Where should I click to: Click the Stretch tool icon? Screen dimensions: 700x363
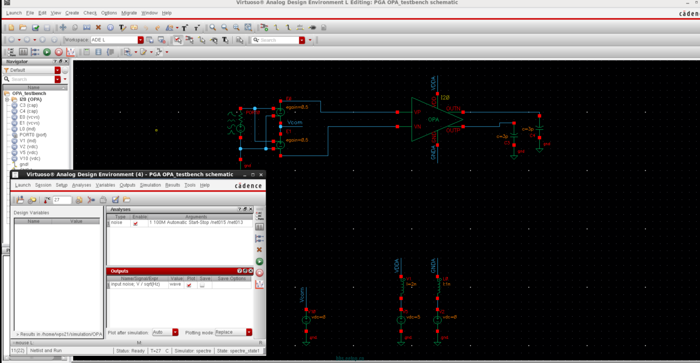[x=87, y=27]
